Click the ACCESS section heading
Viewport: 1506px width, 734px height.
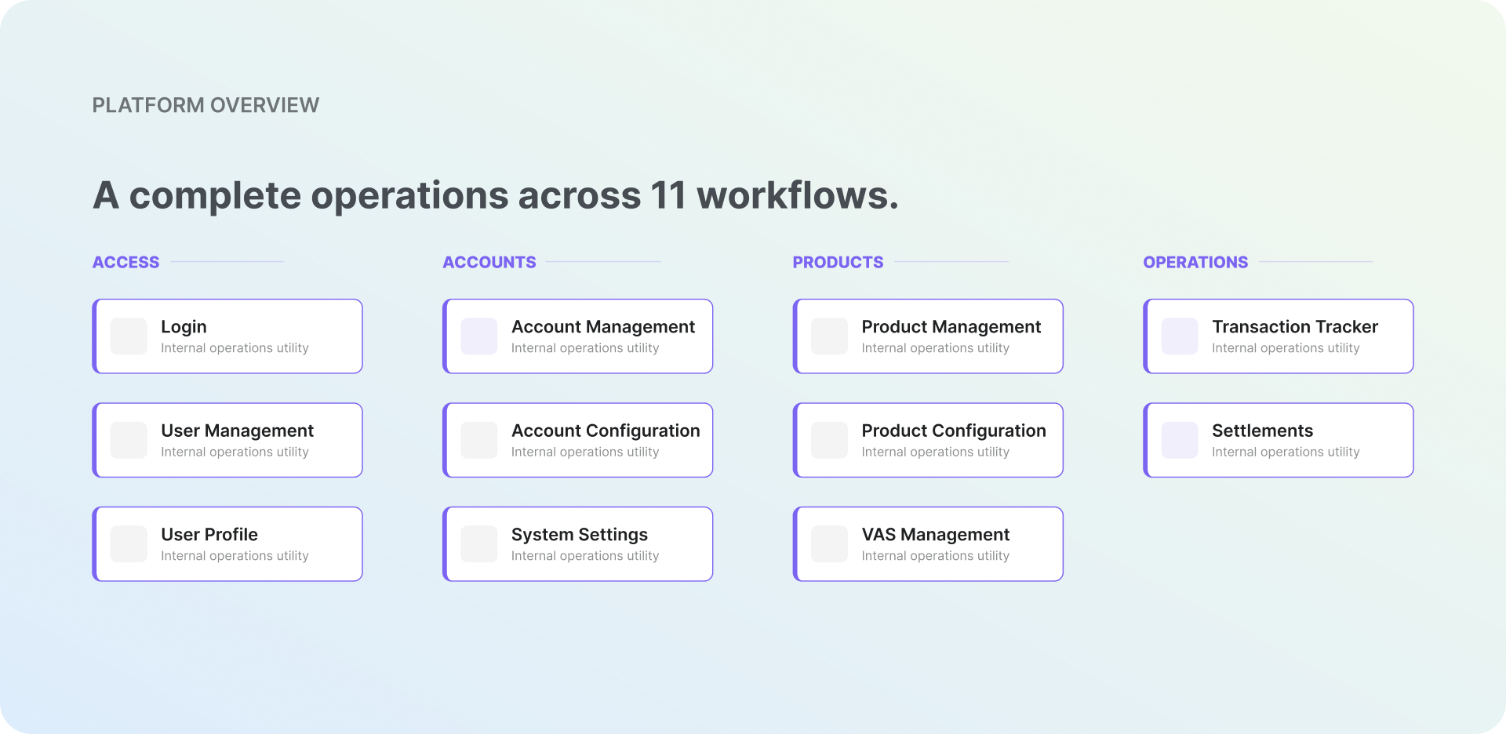(x=126, y=262)
